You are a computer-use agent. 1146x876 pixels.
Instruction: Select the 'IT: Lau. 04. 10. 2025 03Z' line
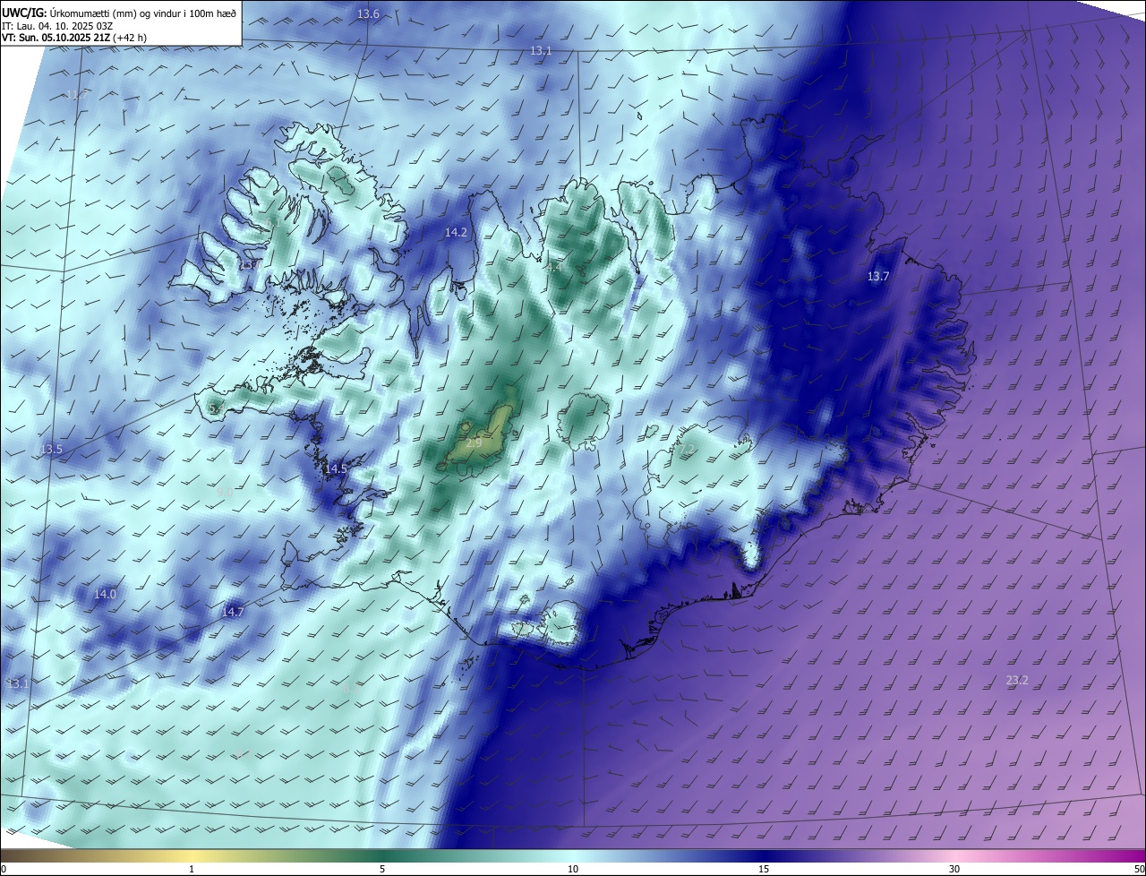(57, 25)
